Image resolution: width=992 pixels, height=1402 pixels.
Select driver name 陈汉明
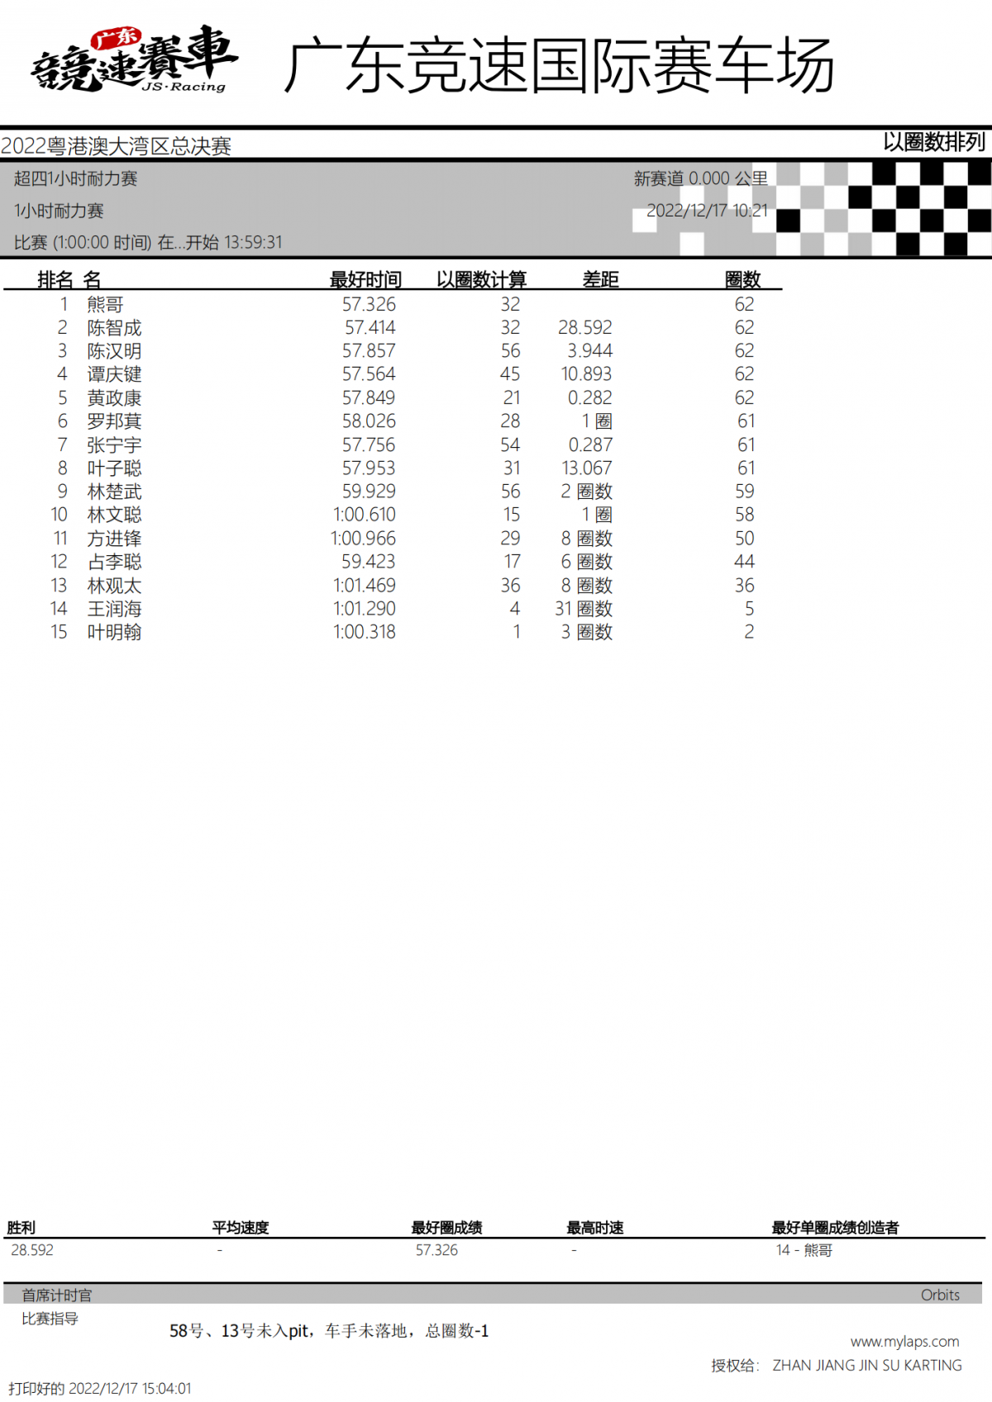tap(114, 351)
